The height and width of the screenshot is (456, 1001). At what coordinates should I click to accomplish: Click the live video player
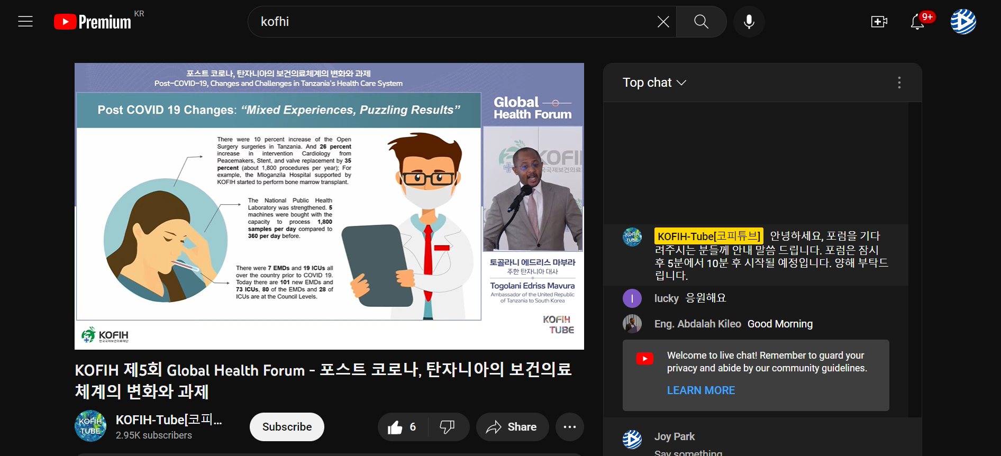(329, 206)
